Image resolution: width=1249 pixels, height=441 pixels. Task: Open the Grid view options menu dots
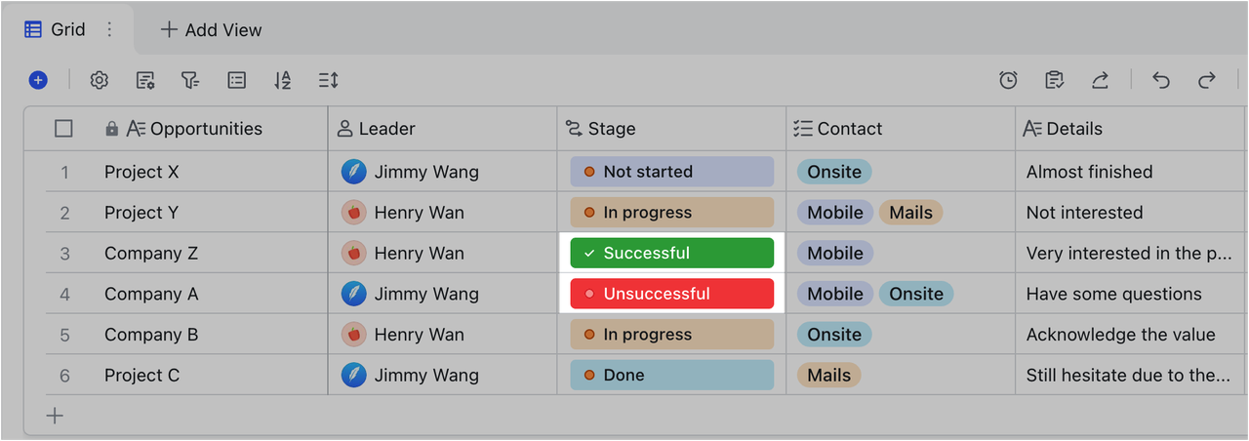point(109,29)
